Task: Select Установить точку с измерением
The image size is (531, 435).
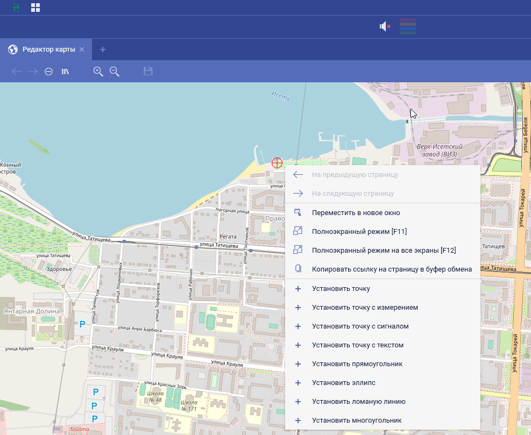Action: 365,308
